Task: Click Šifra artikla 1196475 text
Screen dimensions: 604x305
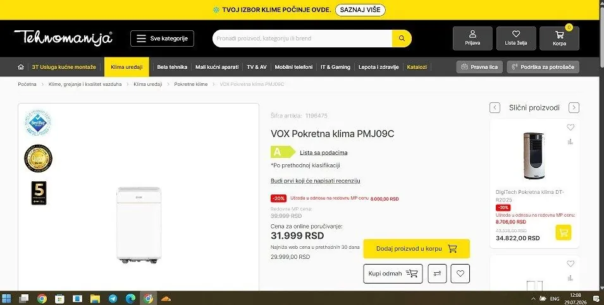Action: point(299,116)
